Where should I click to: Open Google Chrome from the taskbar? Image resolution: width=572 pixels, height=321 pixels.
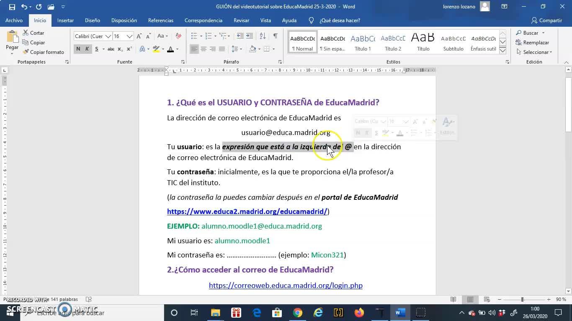pos(298,313)
